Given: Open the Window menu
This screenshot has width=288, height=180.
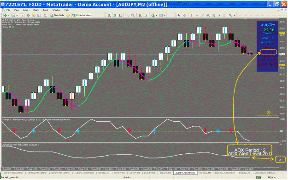Looking at the screenshot, I should click(x=56, y=10).
